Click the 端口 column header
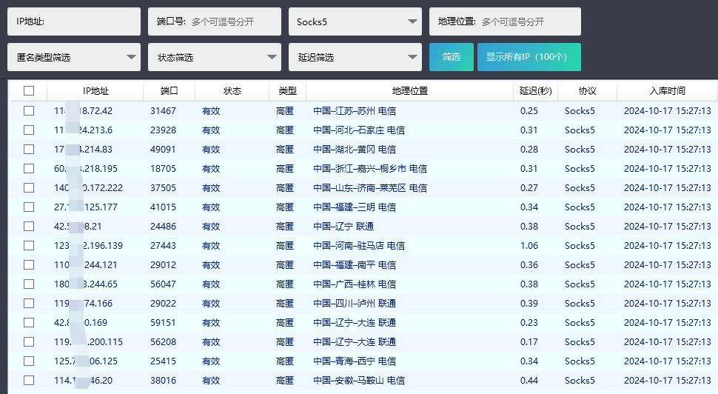 click(x=169, y=91)
